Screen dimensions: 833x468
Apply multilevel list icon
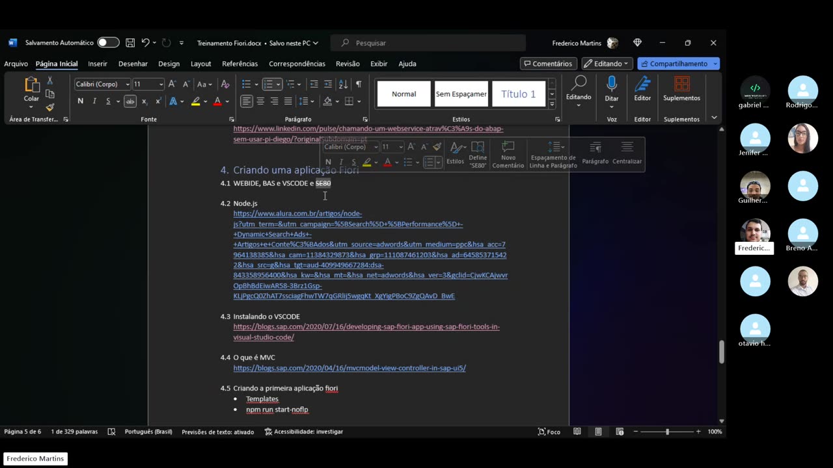290,84
